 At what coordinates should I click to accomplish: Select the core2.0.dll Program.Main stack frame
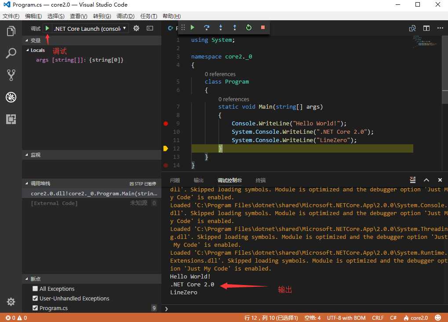tap(92, 194)
